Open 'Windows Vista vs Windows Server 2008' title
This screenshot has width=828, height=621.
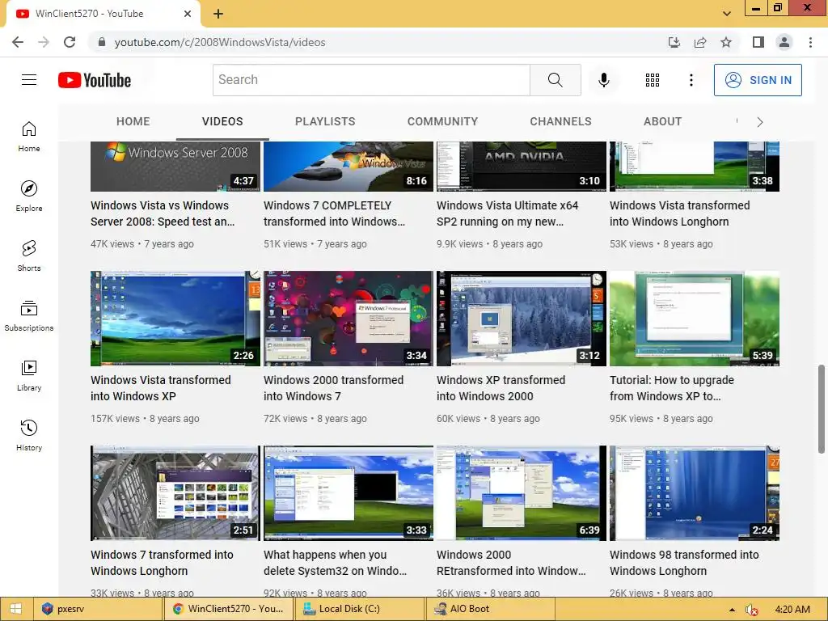click(x=163, y=213)
